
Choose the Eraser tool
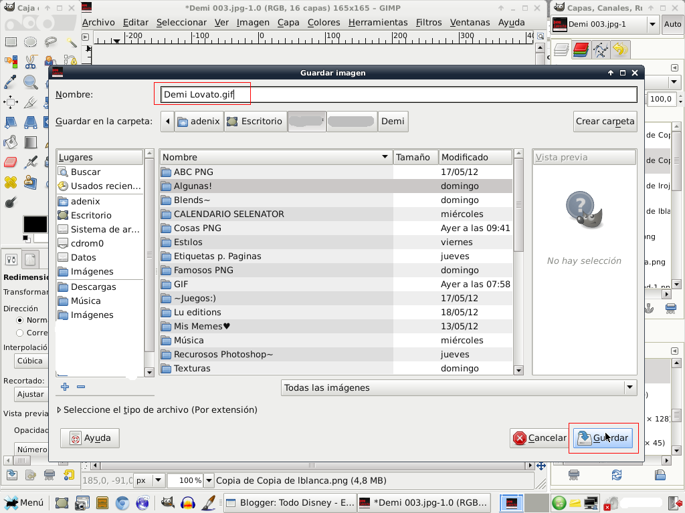point(11,162)
